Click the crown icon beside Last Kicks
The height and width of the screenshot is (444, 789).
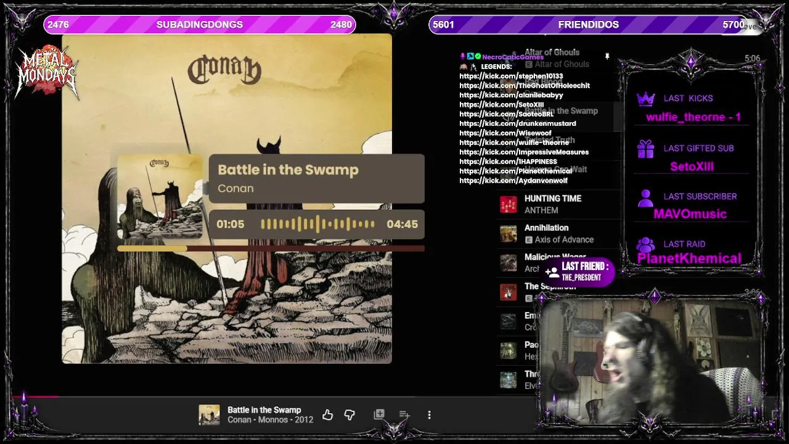[645, 99]
